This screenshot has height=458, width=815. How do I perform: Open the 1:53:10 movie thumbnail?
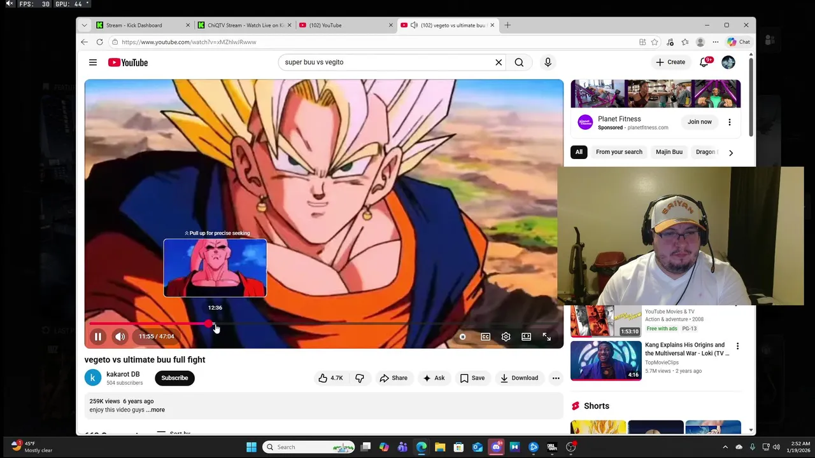[x=606, y=321]
